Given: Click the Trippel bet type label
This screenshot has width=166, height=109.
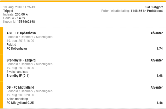Looking at the screenshot, I should pos(8,11).
